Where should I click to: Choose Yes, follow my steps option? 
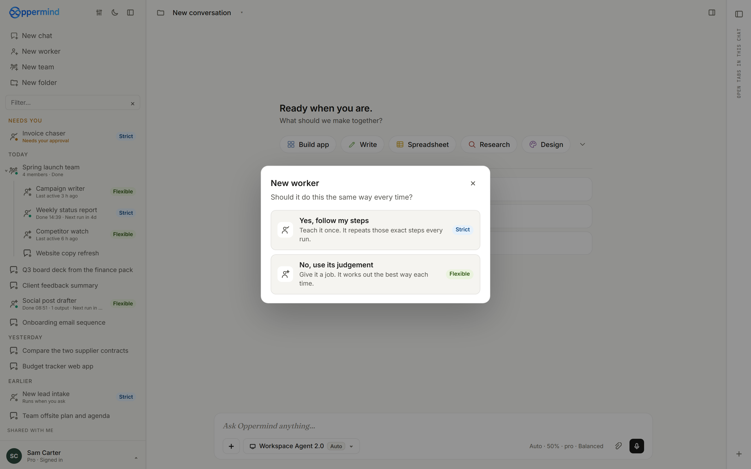pyautogui.click(x=375, y=230)
